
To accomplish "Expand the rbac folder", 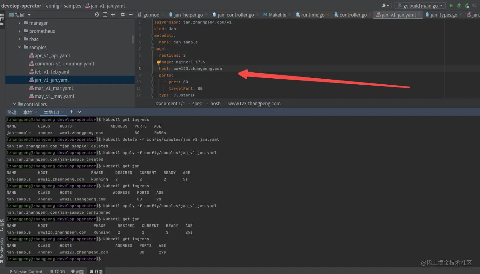I will point(20,39).
